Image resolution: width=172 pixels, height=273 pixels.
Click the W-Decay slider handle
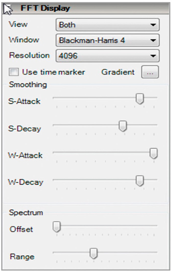[140, 181]
